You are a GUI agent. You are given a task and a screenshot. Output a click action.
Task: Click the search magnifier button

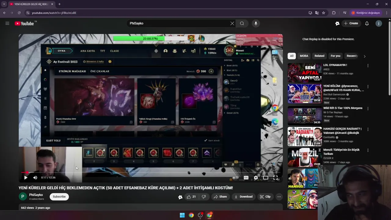point(242,23)
